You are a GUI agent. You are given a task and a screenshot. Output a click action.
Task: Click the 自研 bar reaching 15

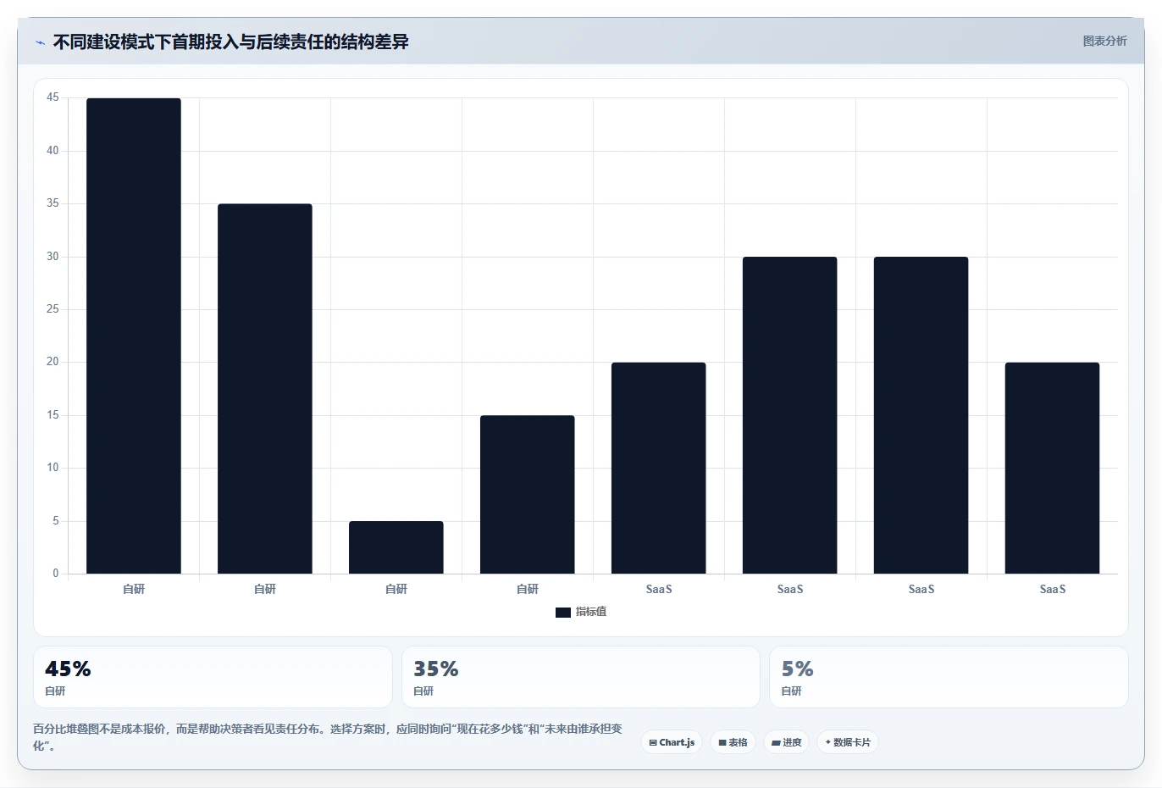point(528,495)
